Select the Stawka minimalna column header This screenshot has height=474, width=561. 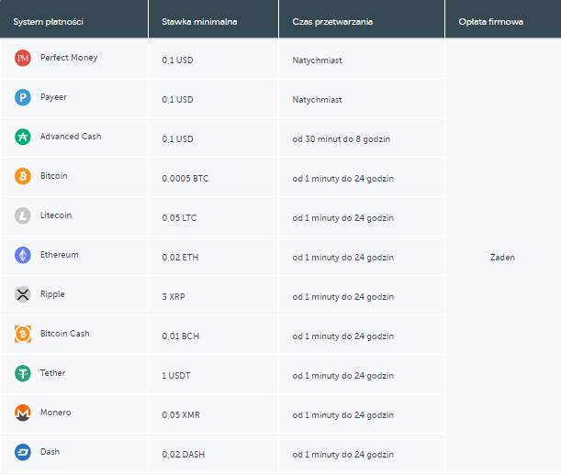point(199,20)
